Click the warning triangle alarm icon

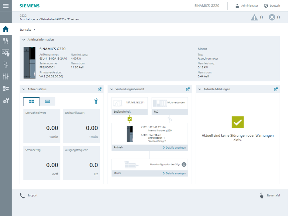(254, 17)
